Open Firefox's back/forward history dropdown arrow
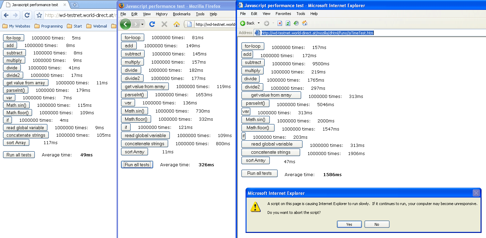 click(142, 24)
